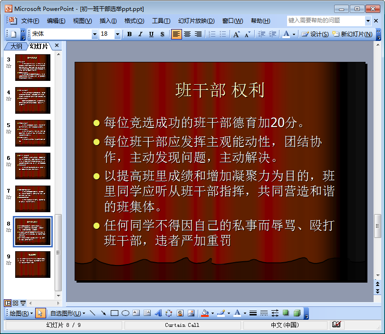Open 3-D Style settings

[x=297, y=313]
